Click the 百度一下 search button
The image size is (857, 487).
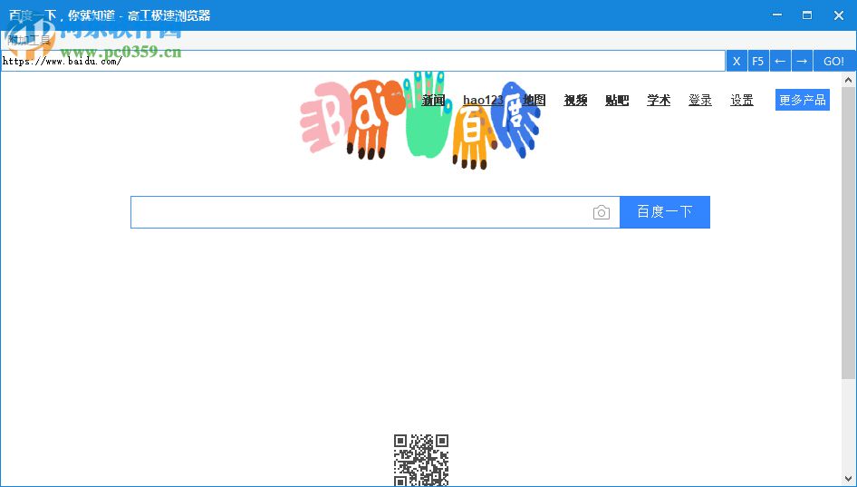(x=665, y=212)
